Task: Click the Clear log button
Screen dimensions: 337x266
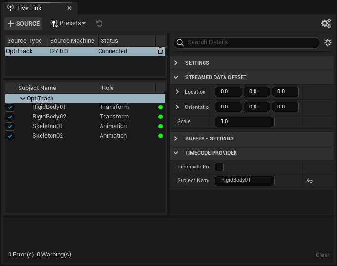Action: coord(322,255)
